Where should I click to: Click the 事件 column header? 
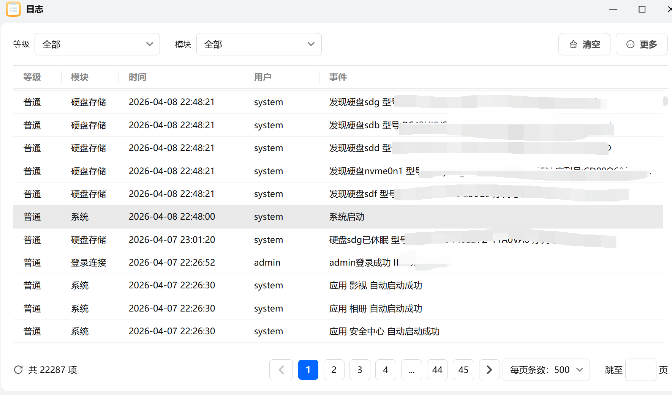tap(338, 77)
